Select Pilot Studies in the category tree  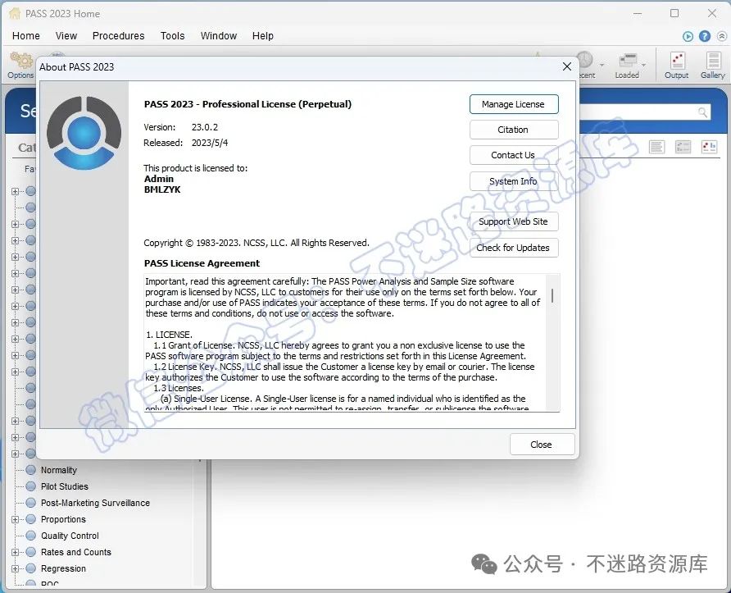(x=65, y=486)
